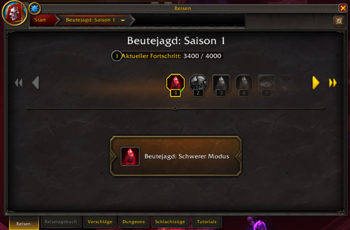Screen dimensions: 350x230
Task: Select the tier 3 crystal reward icon
Action: coord(221,83)
